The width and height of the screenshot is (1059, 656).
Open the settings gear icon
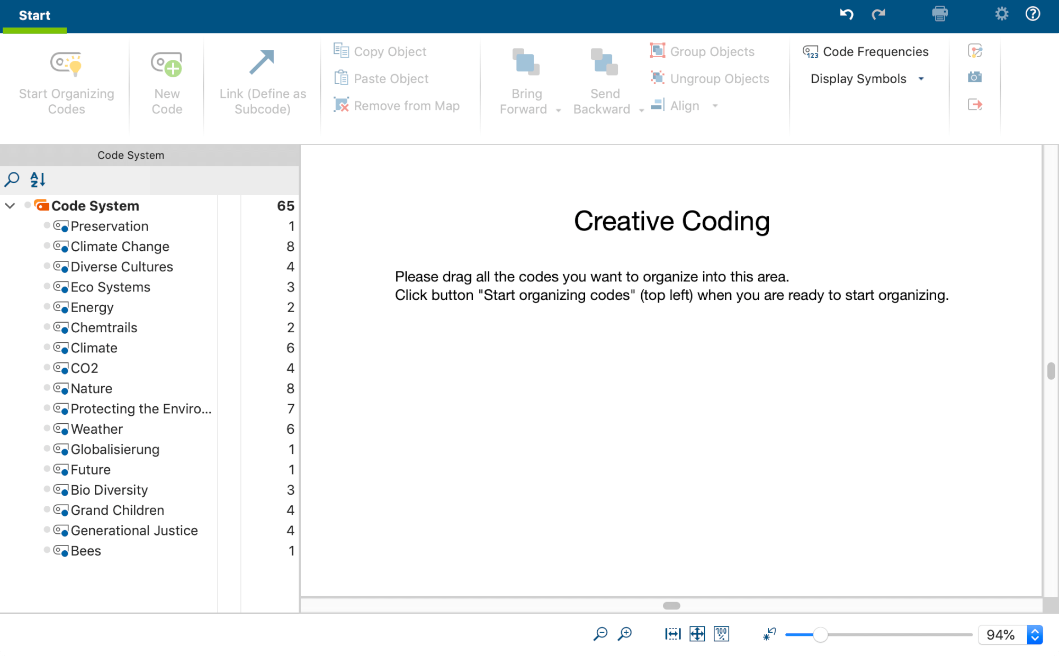pos(1002,14)
